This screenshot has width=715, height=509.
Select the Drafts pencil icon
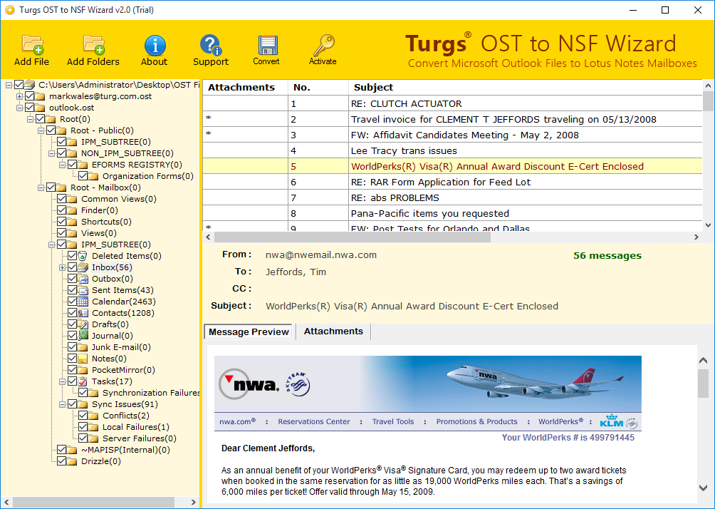pos(83,324)
